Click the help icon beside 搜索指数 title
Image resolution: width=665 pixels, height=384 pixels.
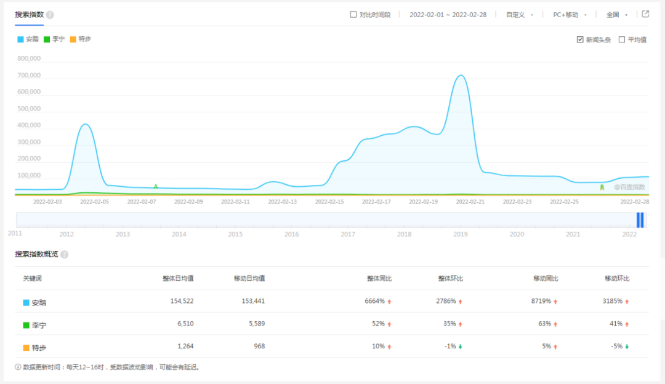[50, 15]
